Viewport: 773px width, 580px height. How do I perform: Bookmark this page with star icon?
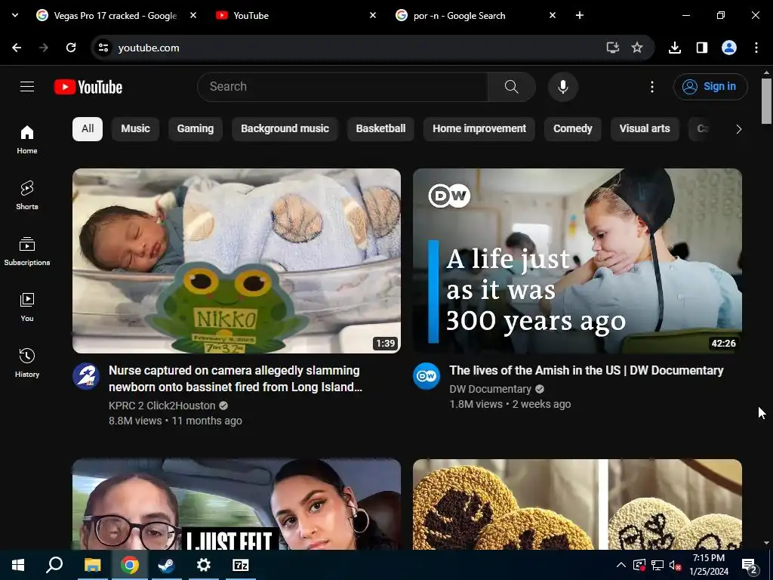pos(637,48)
